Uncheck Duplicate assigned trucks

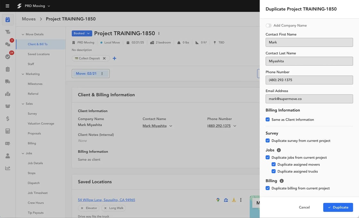(274, 171)
